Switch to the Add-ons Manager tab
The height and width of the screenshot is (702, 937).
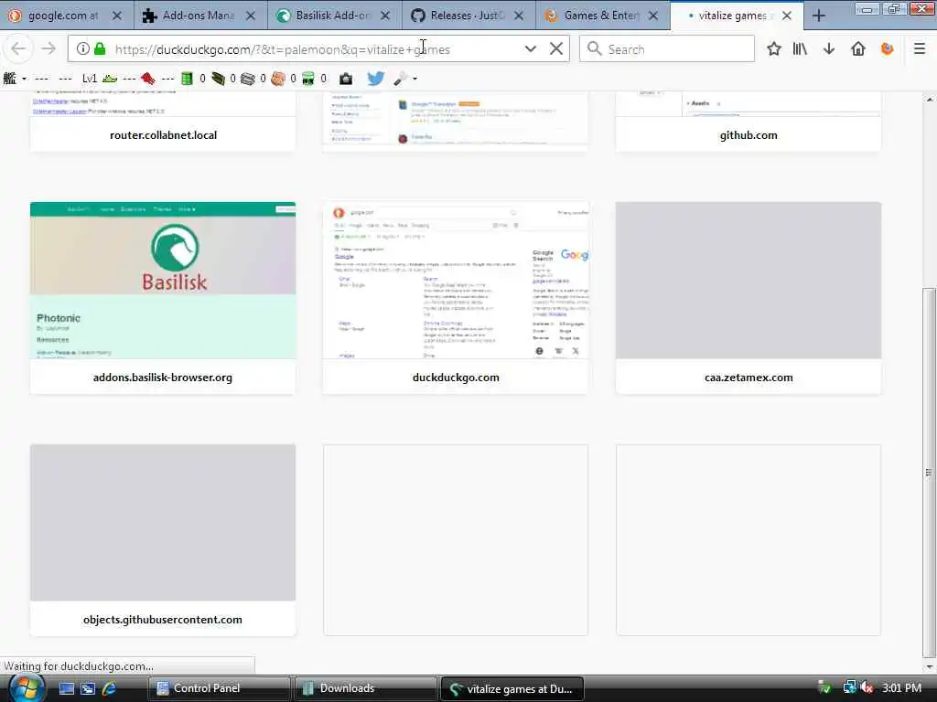point(198,16)
